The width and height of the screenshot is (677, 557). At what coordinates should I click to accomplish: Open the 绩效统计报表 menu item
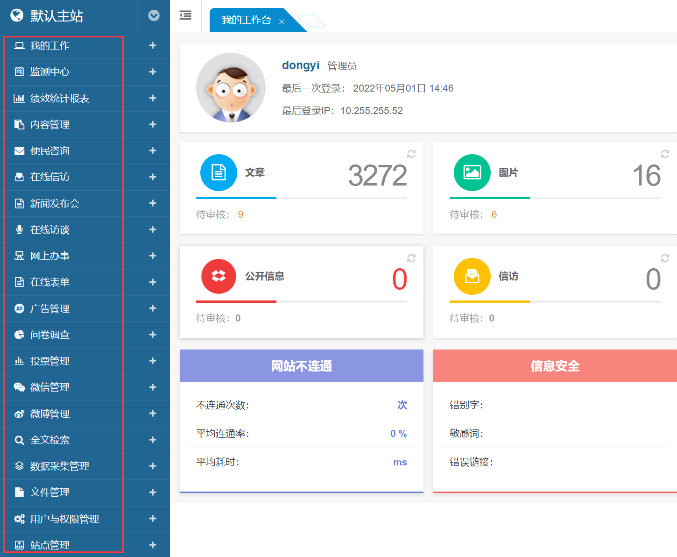click(60, 98)
